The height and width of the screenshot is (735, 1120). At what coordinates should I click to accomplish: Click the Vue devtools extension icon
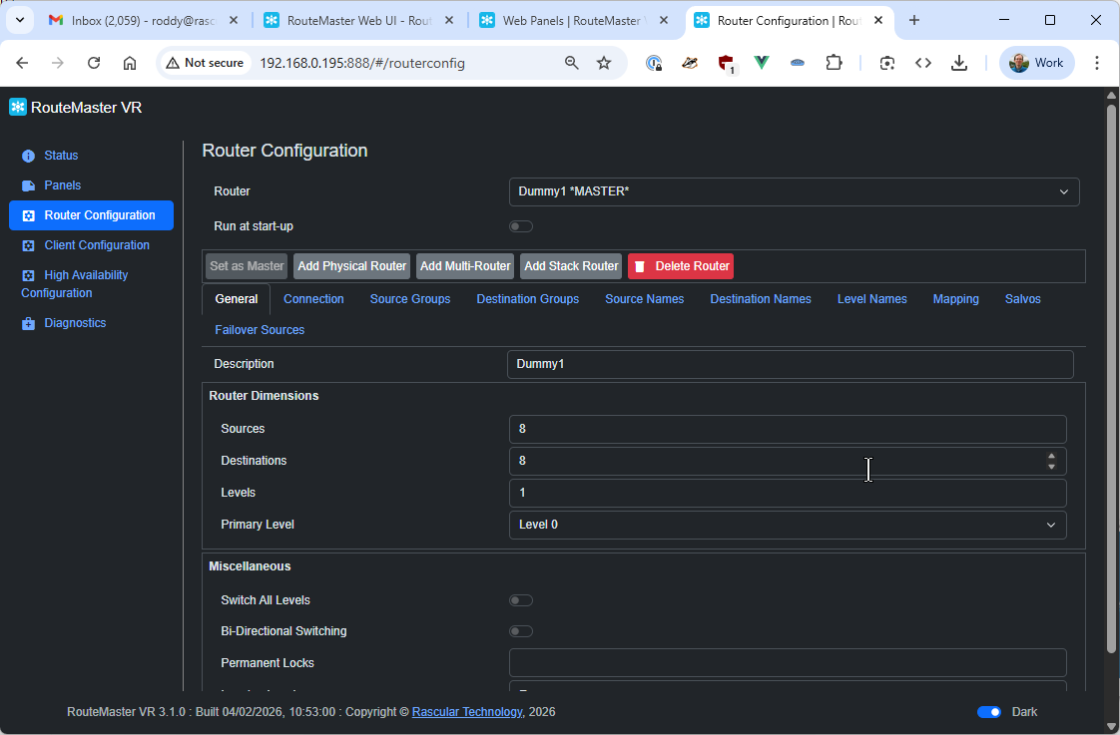762,63
